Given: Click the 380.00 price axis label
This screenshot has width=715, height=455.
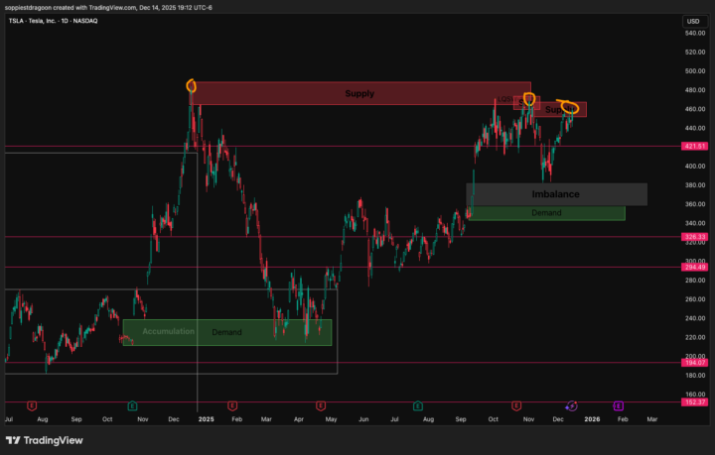Looking at the screenshot, I should coord(695,185).
